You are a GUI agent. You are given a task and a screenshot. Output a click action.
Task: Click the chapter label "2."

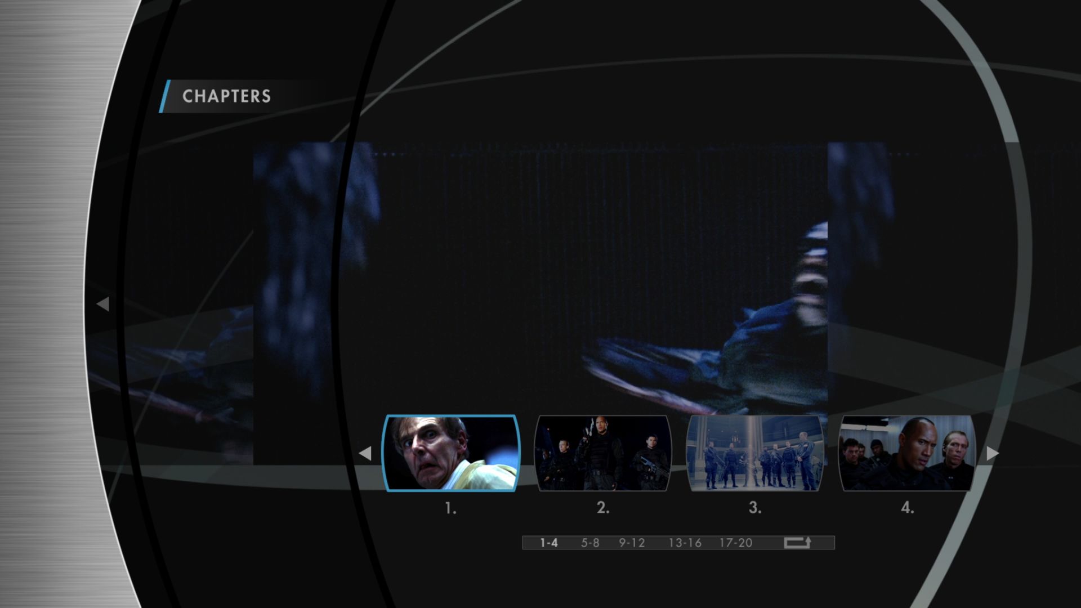602,508
